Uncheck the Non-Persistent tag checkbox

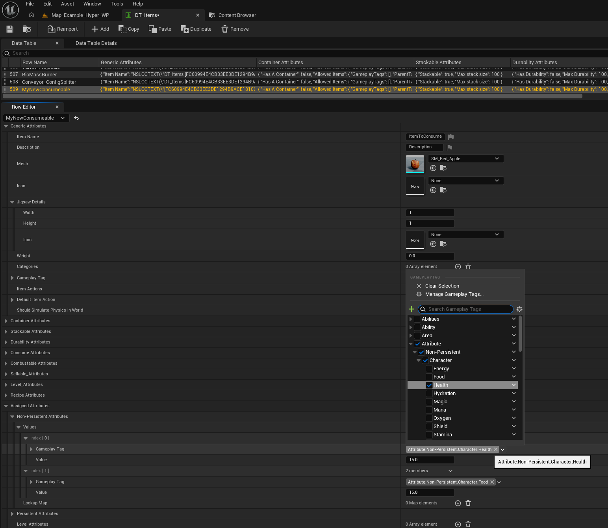click(421, 352)
